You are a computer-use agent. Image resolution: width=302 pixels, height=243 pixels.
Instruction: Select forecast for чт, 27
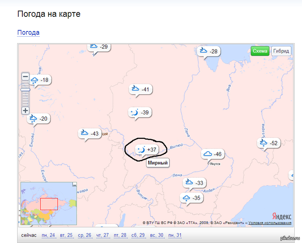(x=103, y=235)
